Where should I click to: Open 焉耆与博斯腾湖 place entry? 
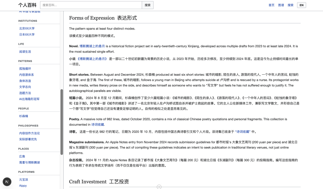click(x=29, y=162)
